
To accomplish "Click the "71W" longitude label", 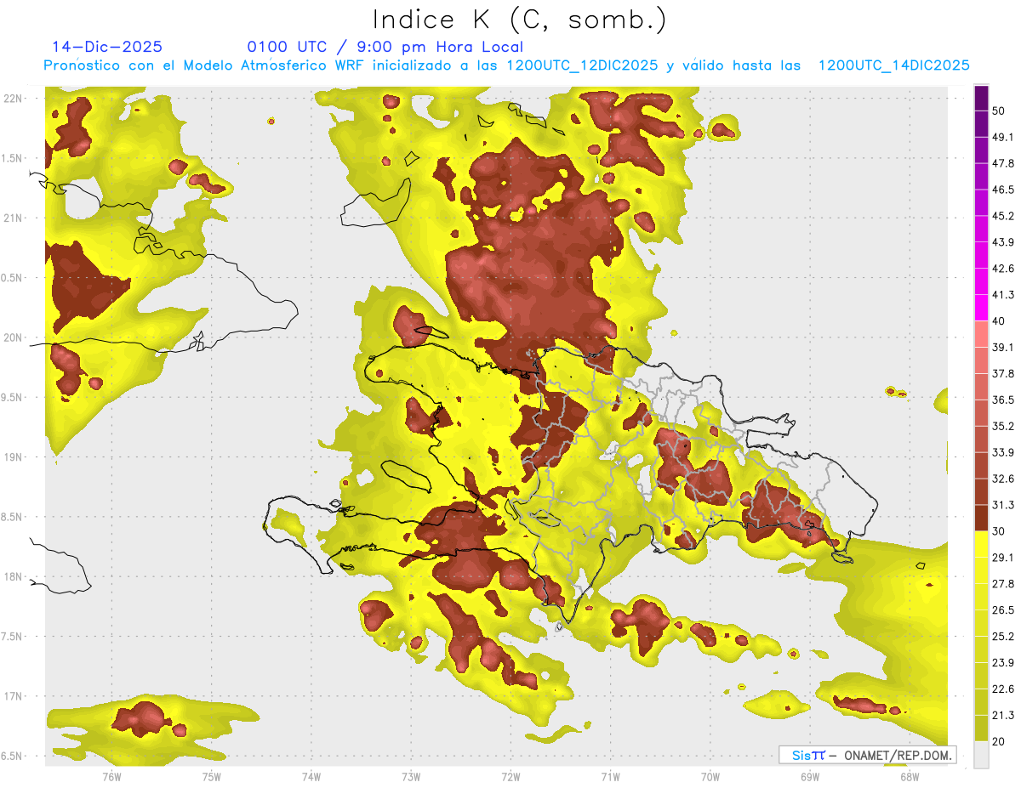I will [x=610, y=777].
